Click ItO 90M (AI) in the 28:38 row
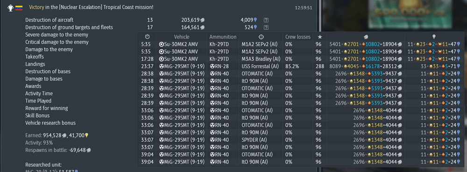 (x=255, y=81)
